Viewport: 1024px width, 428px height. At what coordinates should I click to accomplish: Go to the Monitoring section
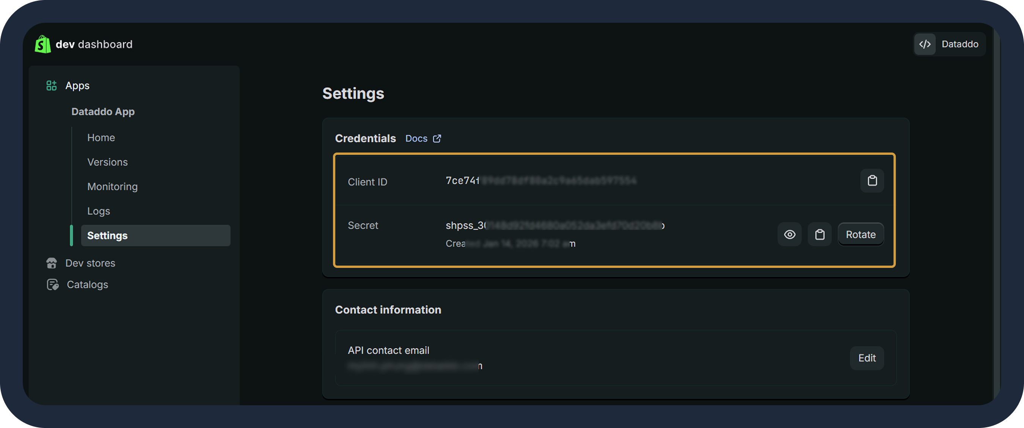click(x=112, y=186)
